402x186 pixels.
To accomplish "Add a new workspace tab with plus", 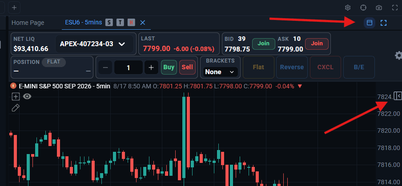I will [x=14, y=8].
